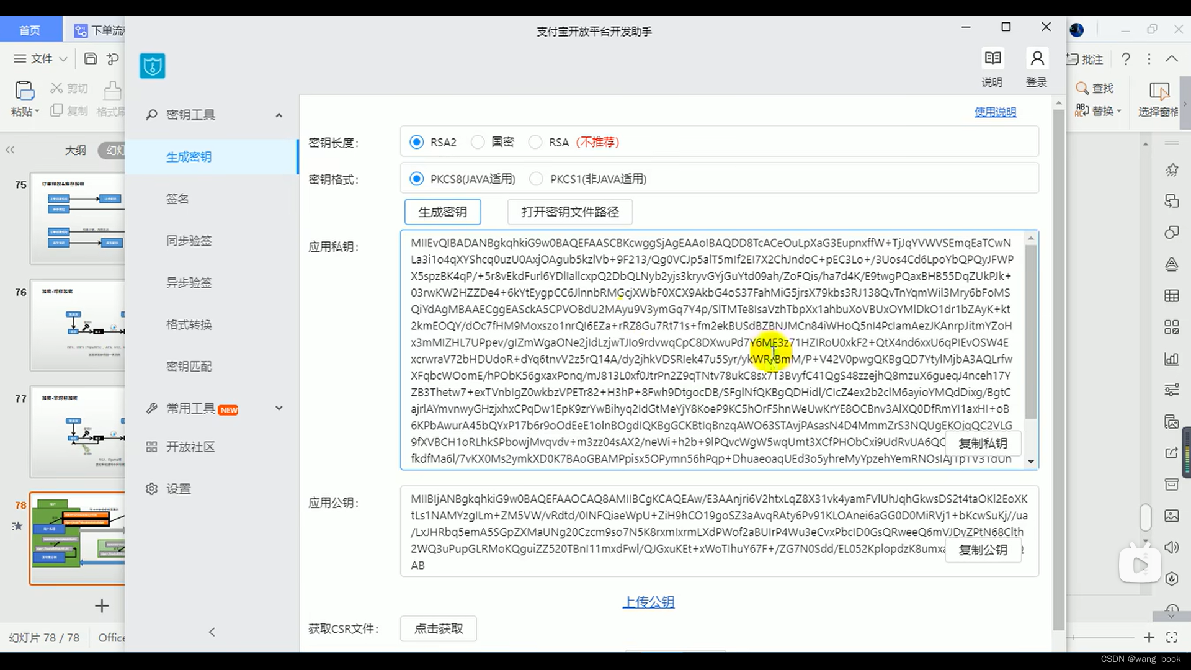Click the 点击获取 CSR button
Image resolution: width=1191 pixels, height=670 pixels.
coord(439,628)
